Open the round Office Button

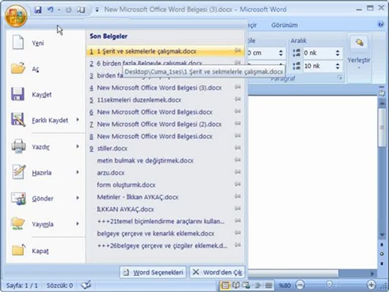coord(16,16)
